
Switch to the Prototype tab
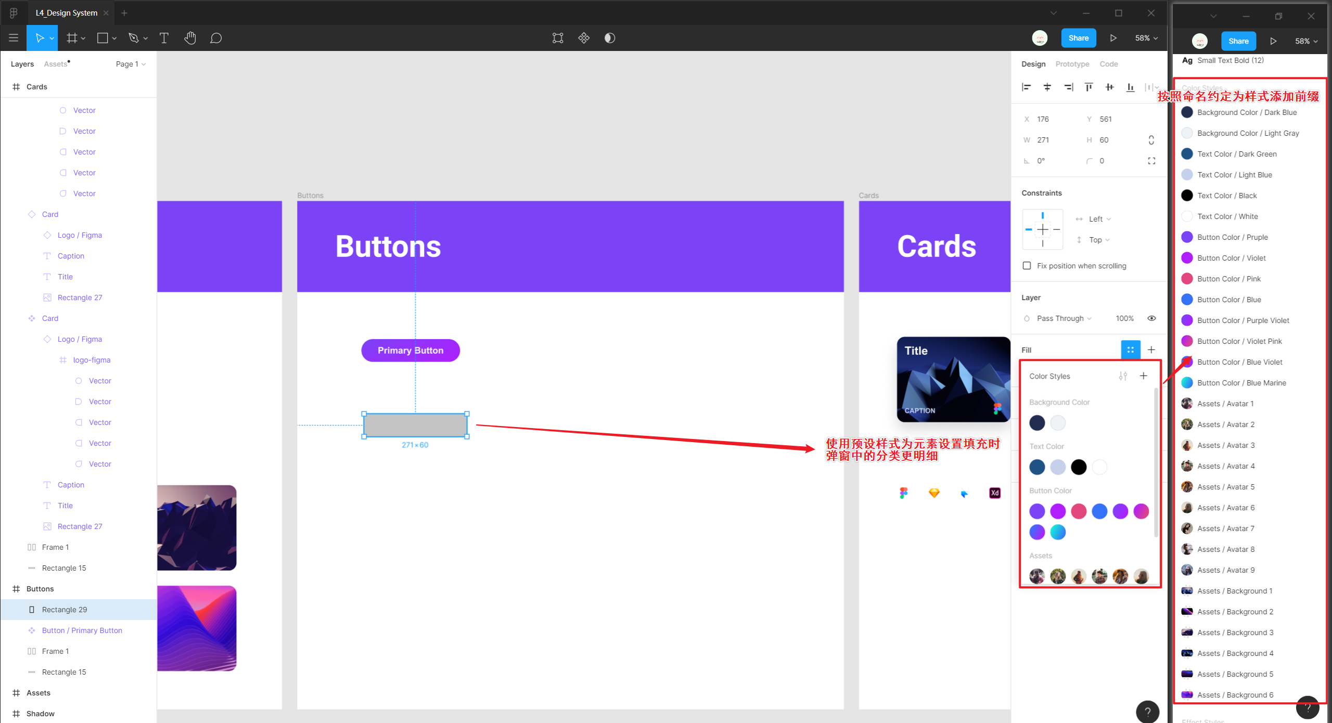[1072, 64]
